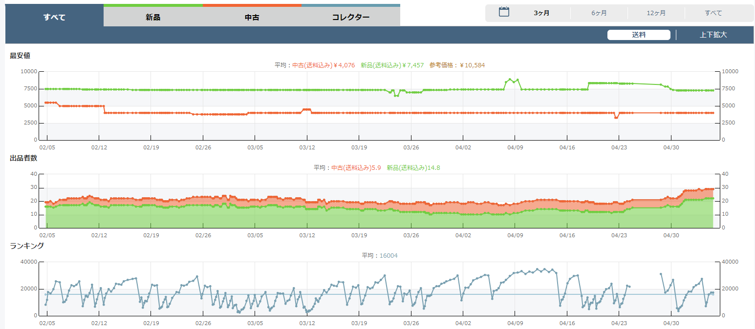Image resolution: width=755 pixels, height=329 pixels.
Task: Choose the 3ヶ月 period option
Action: tap(541, 13)
